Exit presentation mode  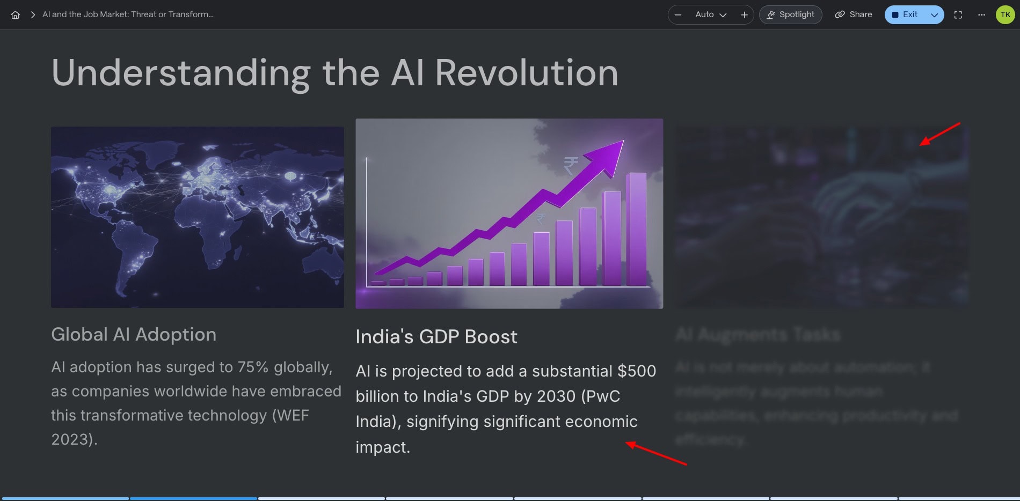coord(906,15)
